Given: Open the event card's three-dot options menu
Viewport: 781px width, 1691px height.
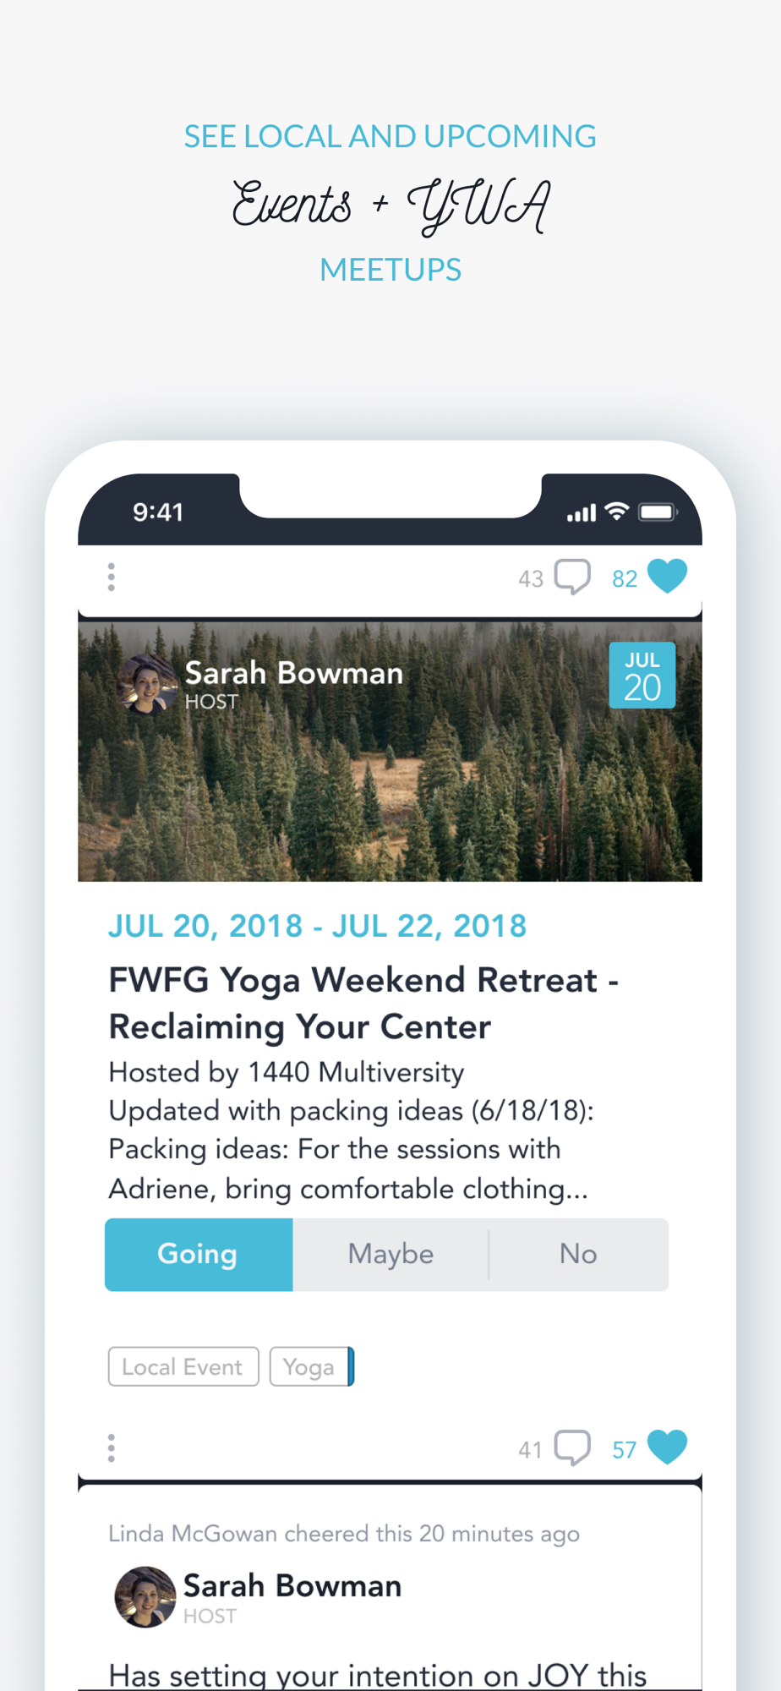Looking at the screenshot, I should tap(112, 1448).
